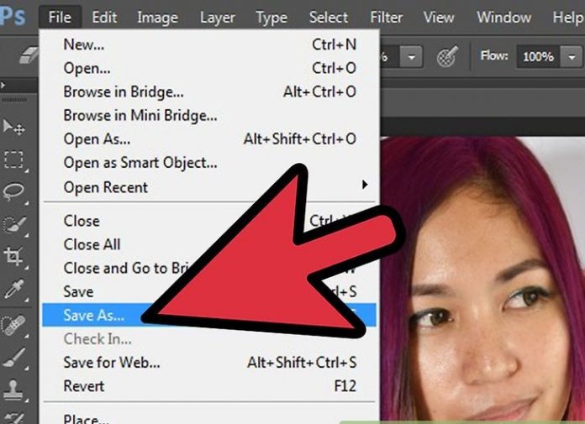The image size is (585, 424).
Task: Choose Browse in Bridge option
Action: (x=124, y=92)
